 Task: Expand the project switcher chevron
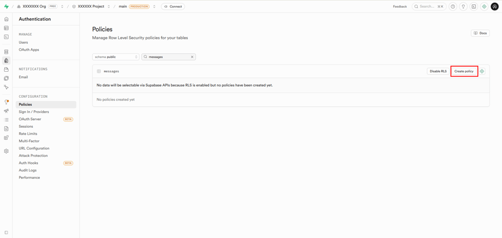pyautogui.click(x=109, y=7)
